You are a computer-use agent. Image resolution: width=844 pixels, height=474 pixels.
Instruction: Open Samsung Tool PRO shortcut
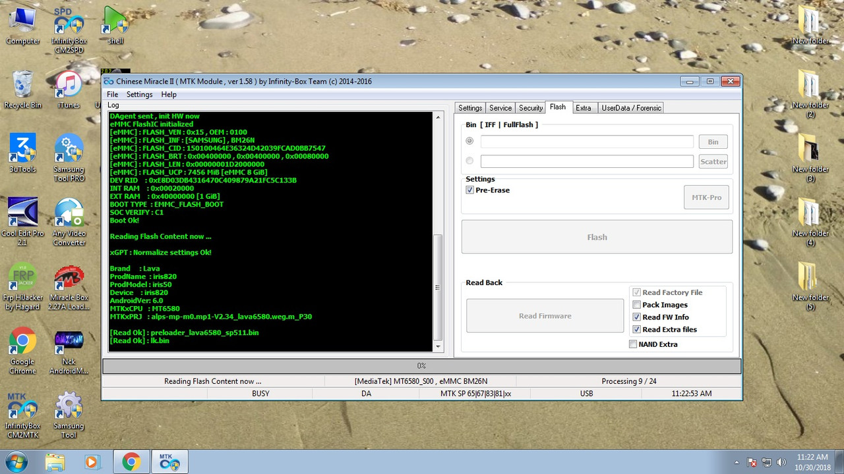(x=69, y=158)
